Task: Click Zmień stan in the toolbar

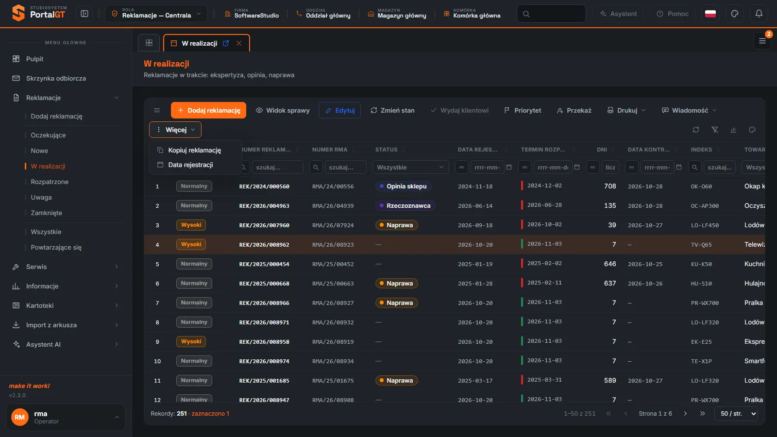Action: click(392, 110)
